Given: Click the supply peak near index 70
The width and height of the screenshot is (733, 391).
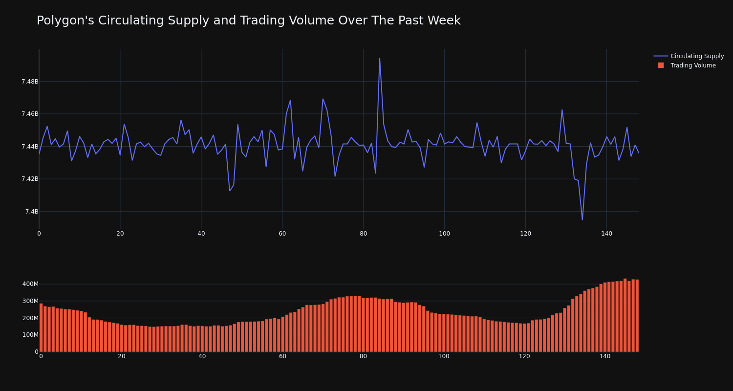Looking at the screenshot, I should [323, 99].
